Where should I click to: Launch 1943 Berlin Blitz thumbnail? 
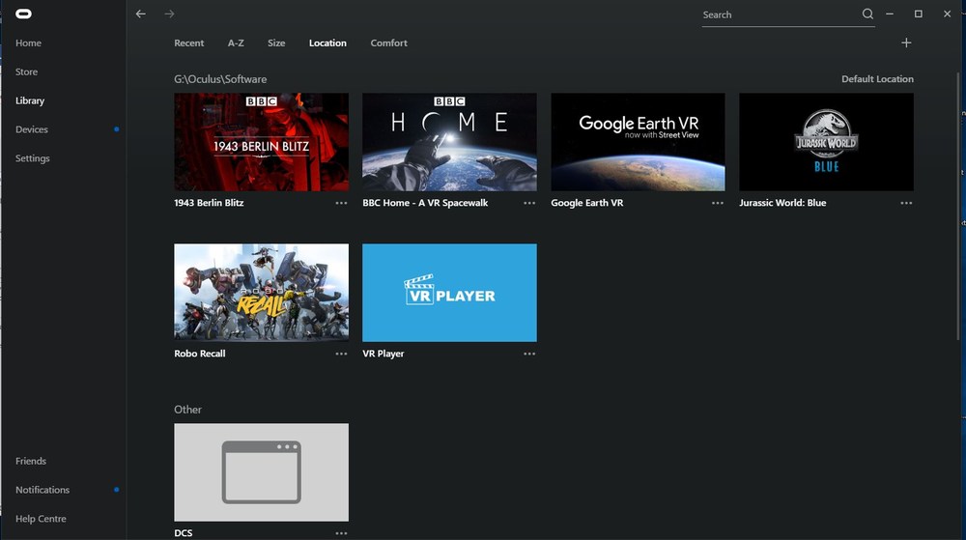[x=261, y=142]
